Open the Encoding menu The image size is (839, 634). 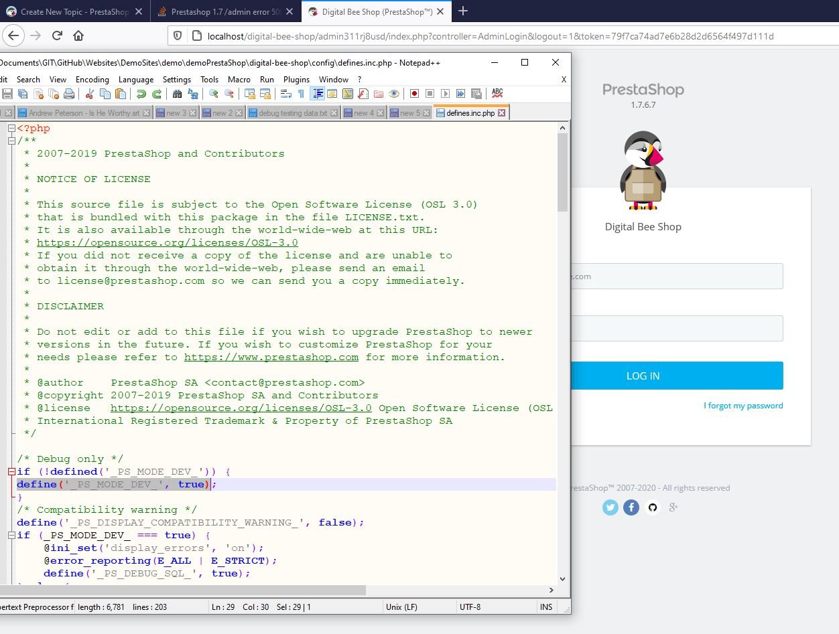point(92,79)
